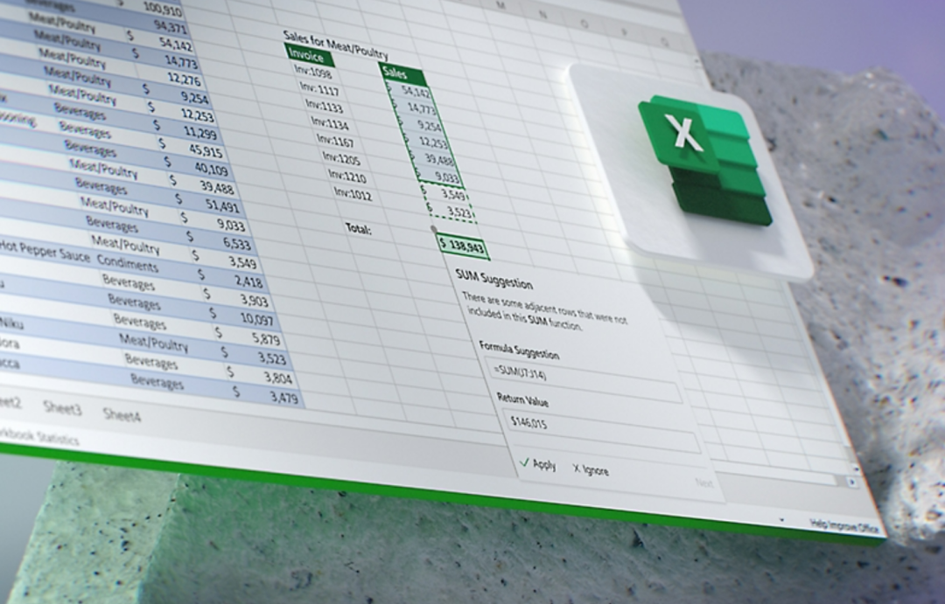This screenshot has width=945, height=604.
Task: Select the 94,371 cell
Action: point(170,26)
